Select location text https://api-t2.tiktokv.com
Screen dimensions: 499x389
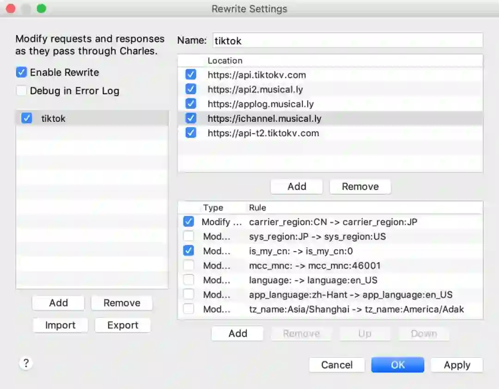[x=263, y=133]
